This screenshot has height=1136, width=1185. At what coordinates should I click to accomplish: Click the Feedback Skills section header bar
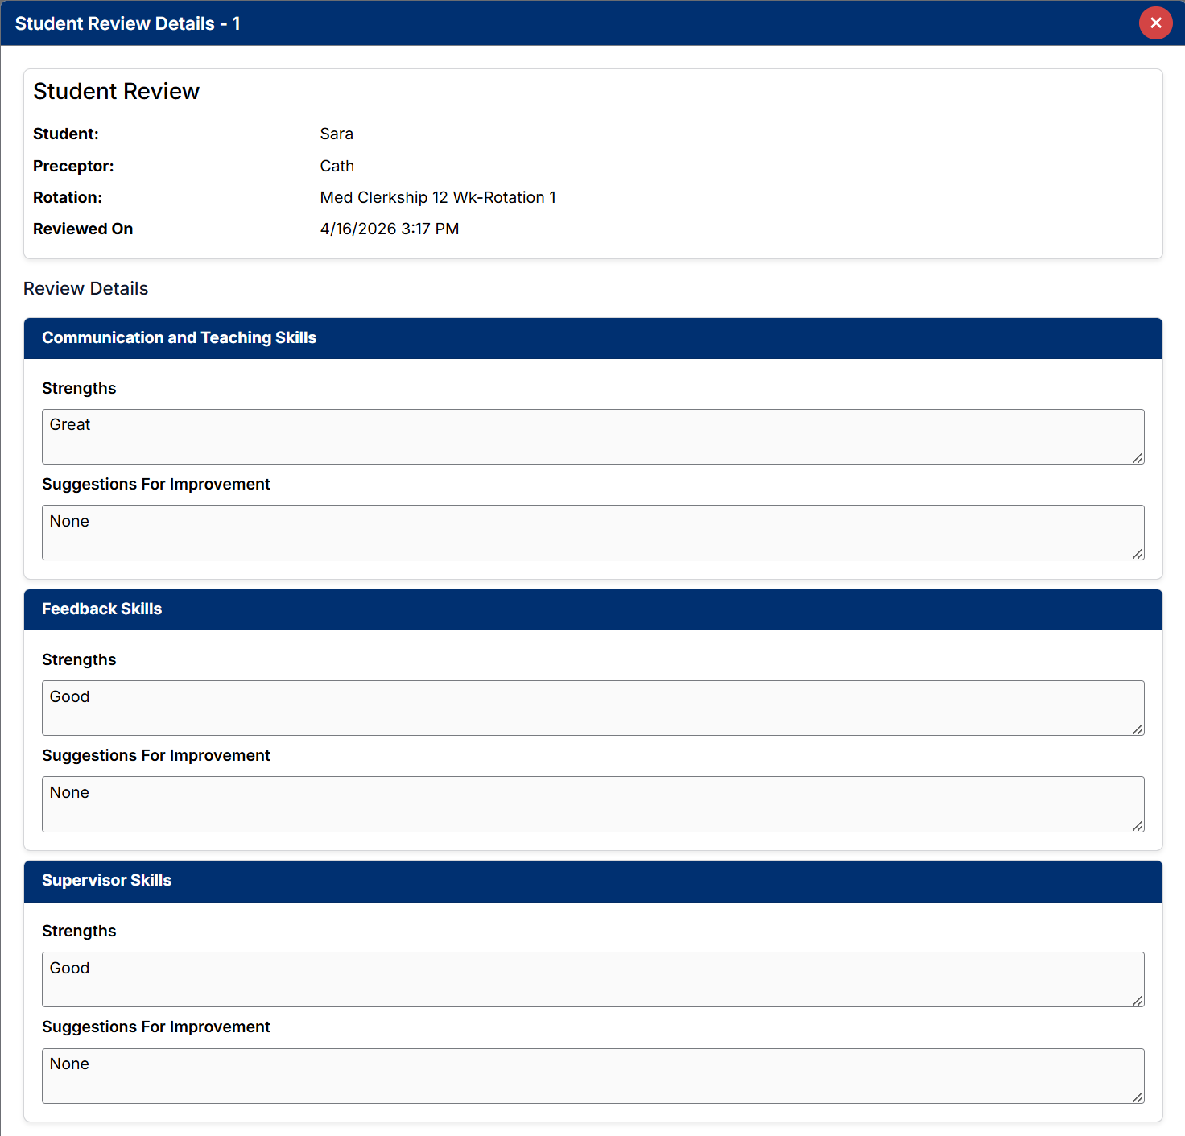click(x=102, y=609)
